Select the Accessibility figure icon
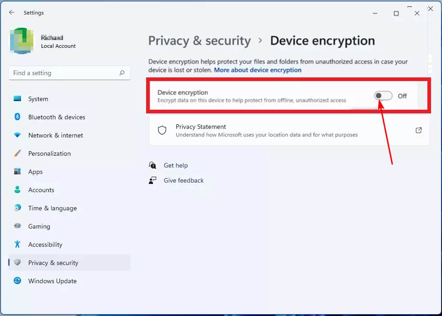Image resolution: width=442 pixels, height=316 pixels. tap(17, 245)
